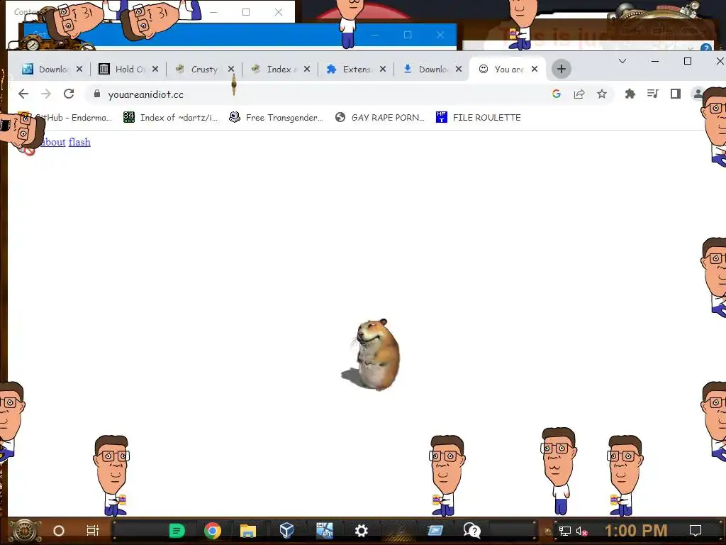The image size is (726, 545).
Task: Click the Google icon in address bar
Action: 557,94
